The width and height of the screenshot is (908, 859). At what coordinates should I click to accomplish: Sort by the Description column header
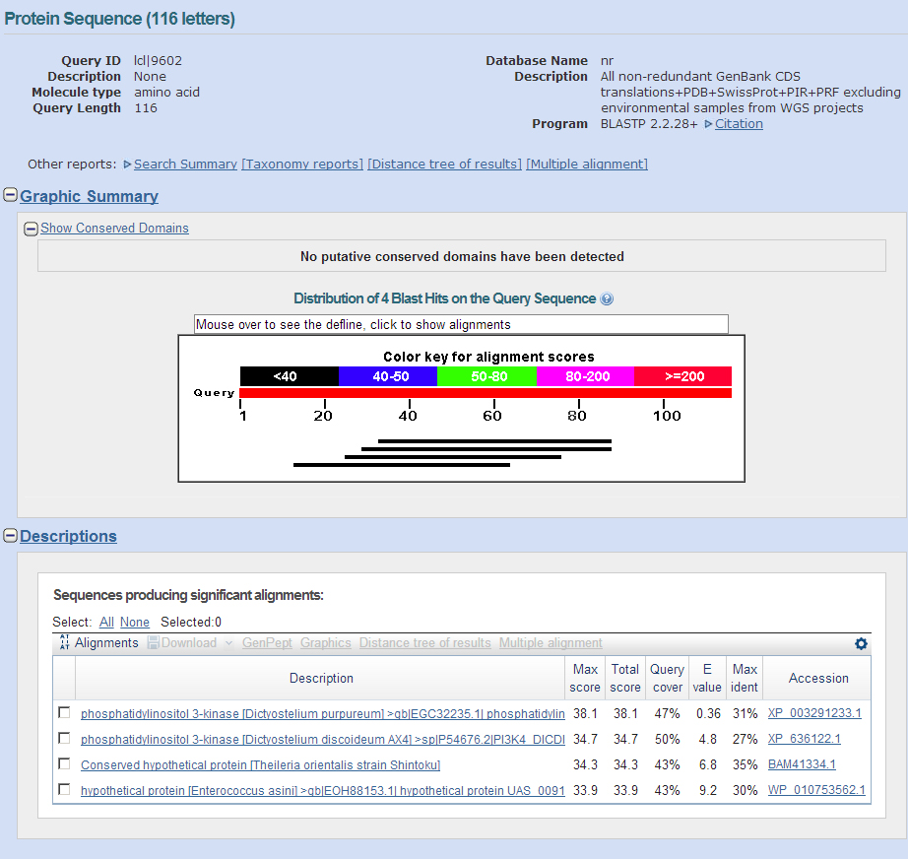[321, 679]
